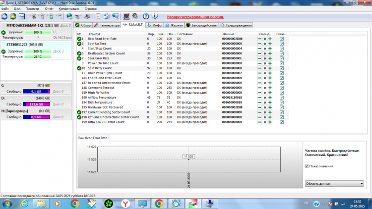The width and height of the screenshot is (372, 209).
Task: Click the globe and monitor toolbar icon
Action: click(x=115, y=16)
